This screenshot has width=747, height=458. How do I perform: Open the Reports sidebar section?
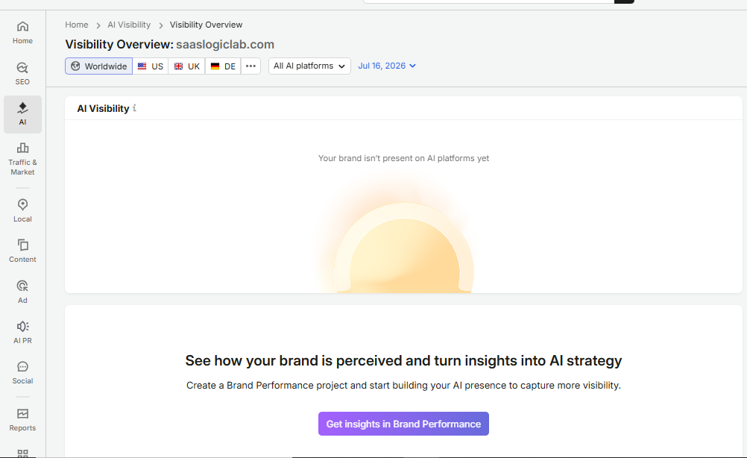22,420
